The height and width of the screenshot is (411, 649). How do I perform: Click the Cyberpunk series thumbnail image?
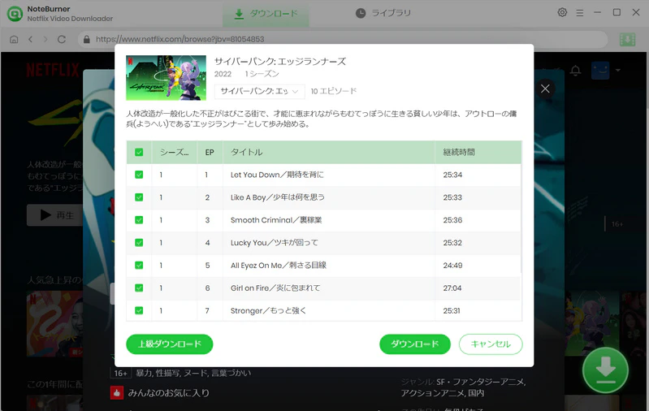(x=166, y=78)
